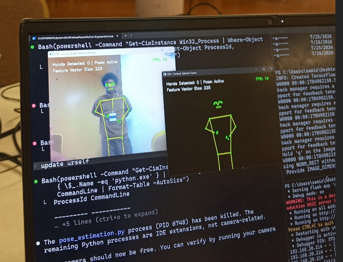
Task: Maximize the Isolated Skeleton Space window
Action: pyautogui.click(x=264, y=69)
